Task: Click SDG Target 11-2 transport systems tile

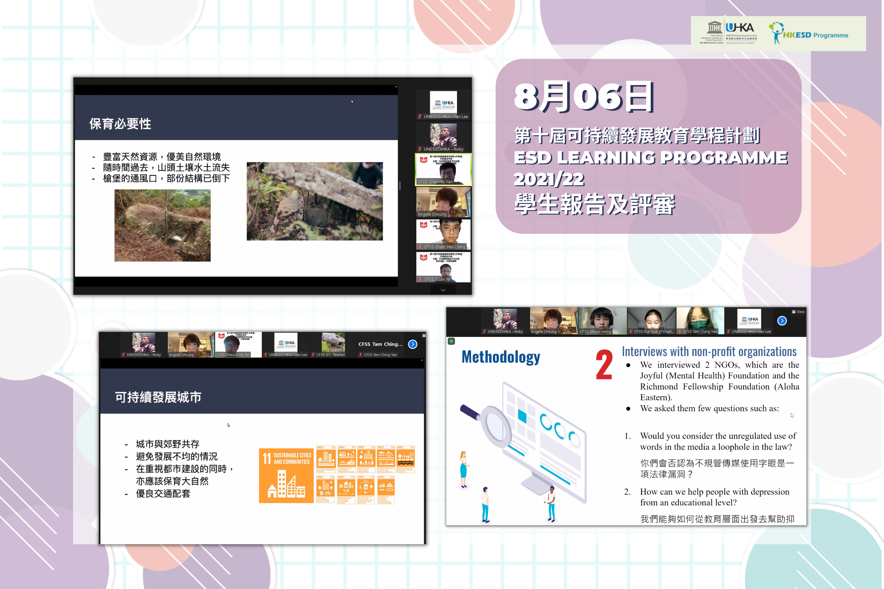Action: pos(346,459)
